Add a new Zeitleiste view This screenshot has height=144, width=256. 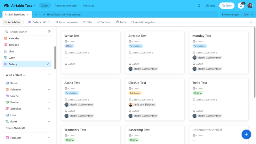coord(49,109)
